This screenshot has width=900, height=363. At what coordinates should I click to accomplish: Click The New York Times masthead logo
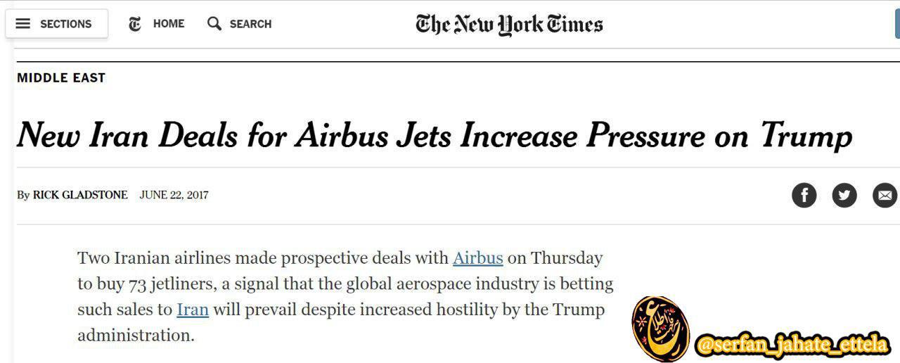(509, 25)
